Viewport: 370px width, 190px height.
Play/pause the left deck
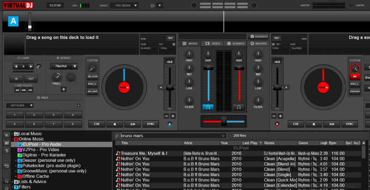click(133, 124)
